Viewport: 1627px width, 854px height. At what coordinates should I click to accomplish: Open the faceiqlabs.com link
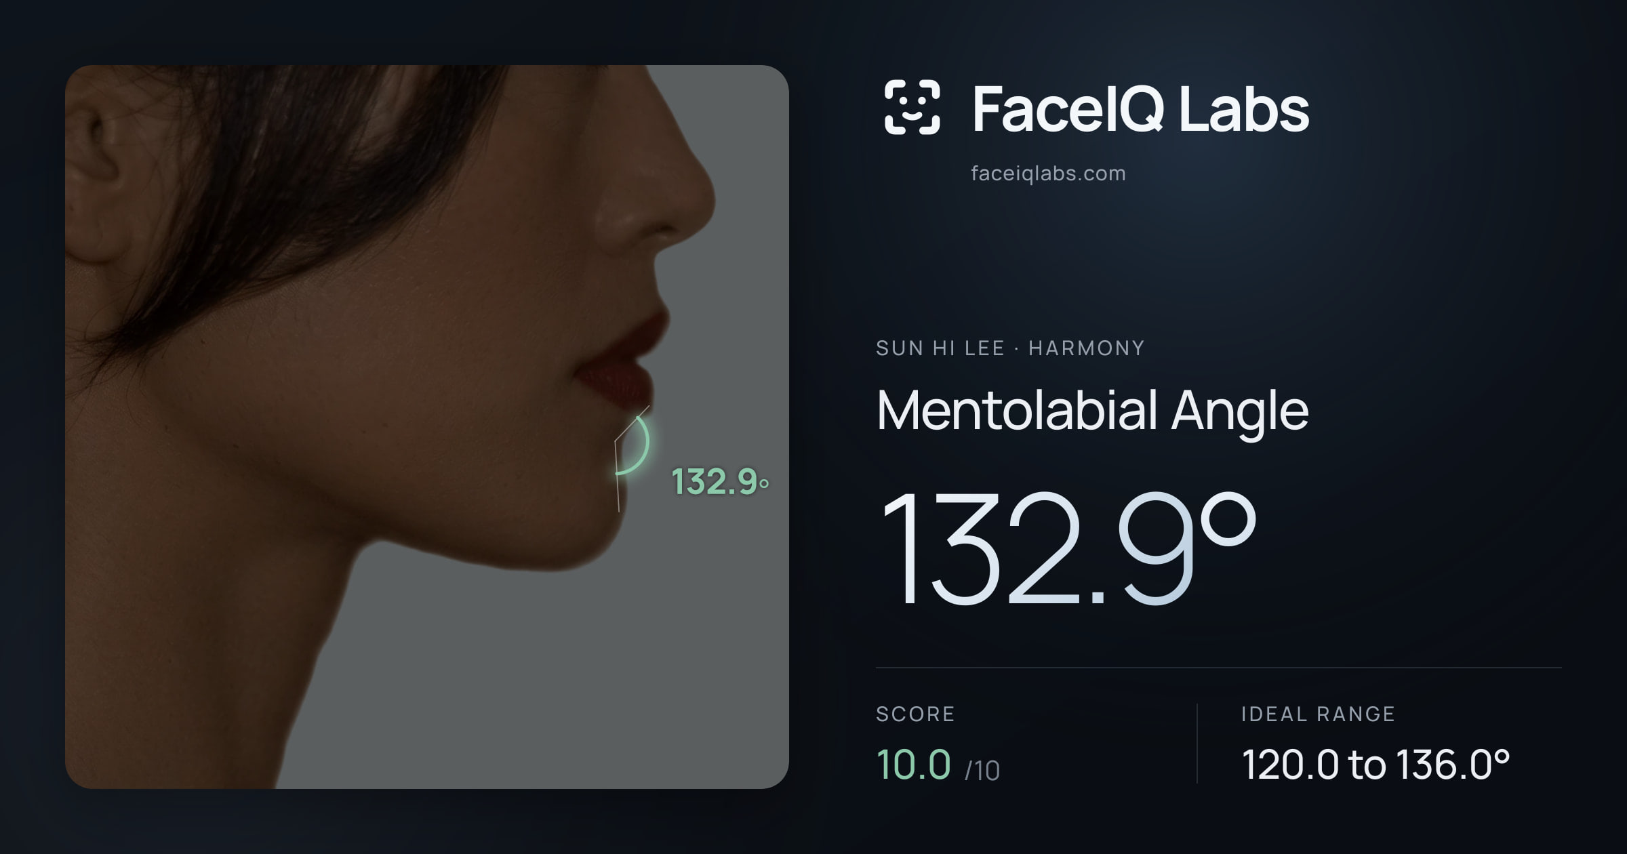pos(1048,174)
